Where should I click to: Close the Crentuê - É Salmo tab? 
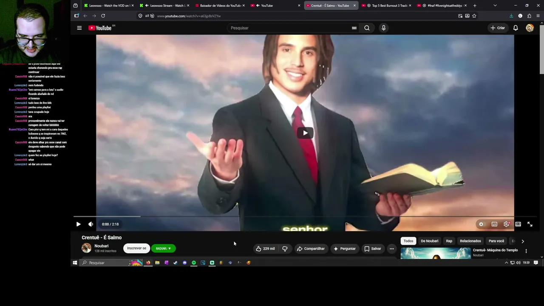354,6
